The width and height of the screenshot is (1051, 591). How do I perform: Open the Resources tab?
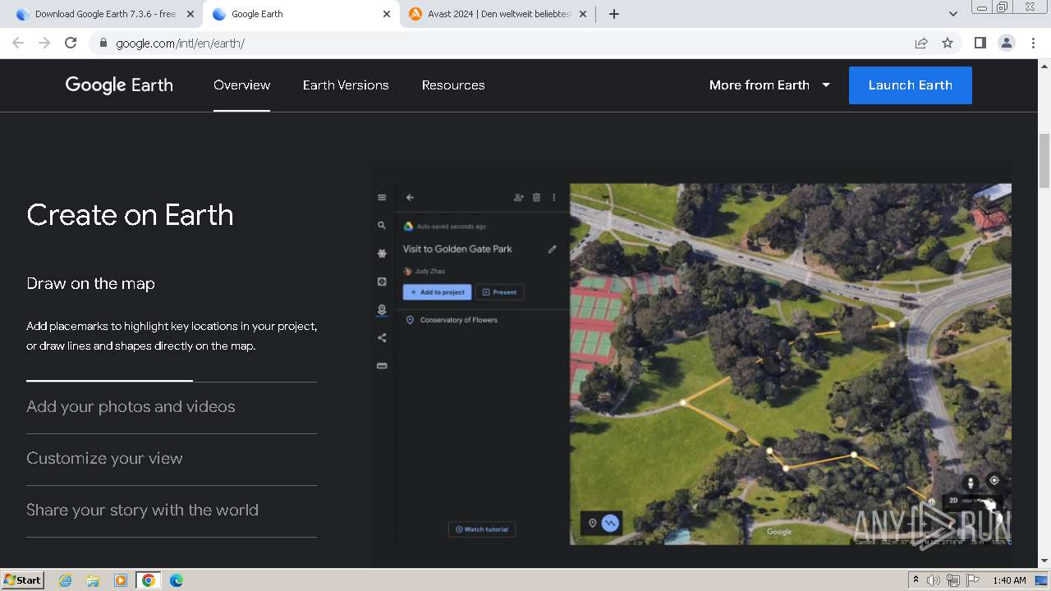tap(453, 85)
